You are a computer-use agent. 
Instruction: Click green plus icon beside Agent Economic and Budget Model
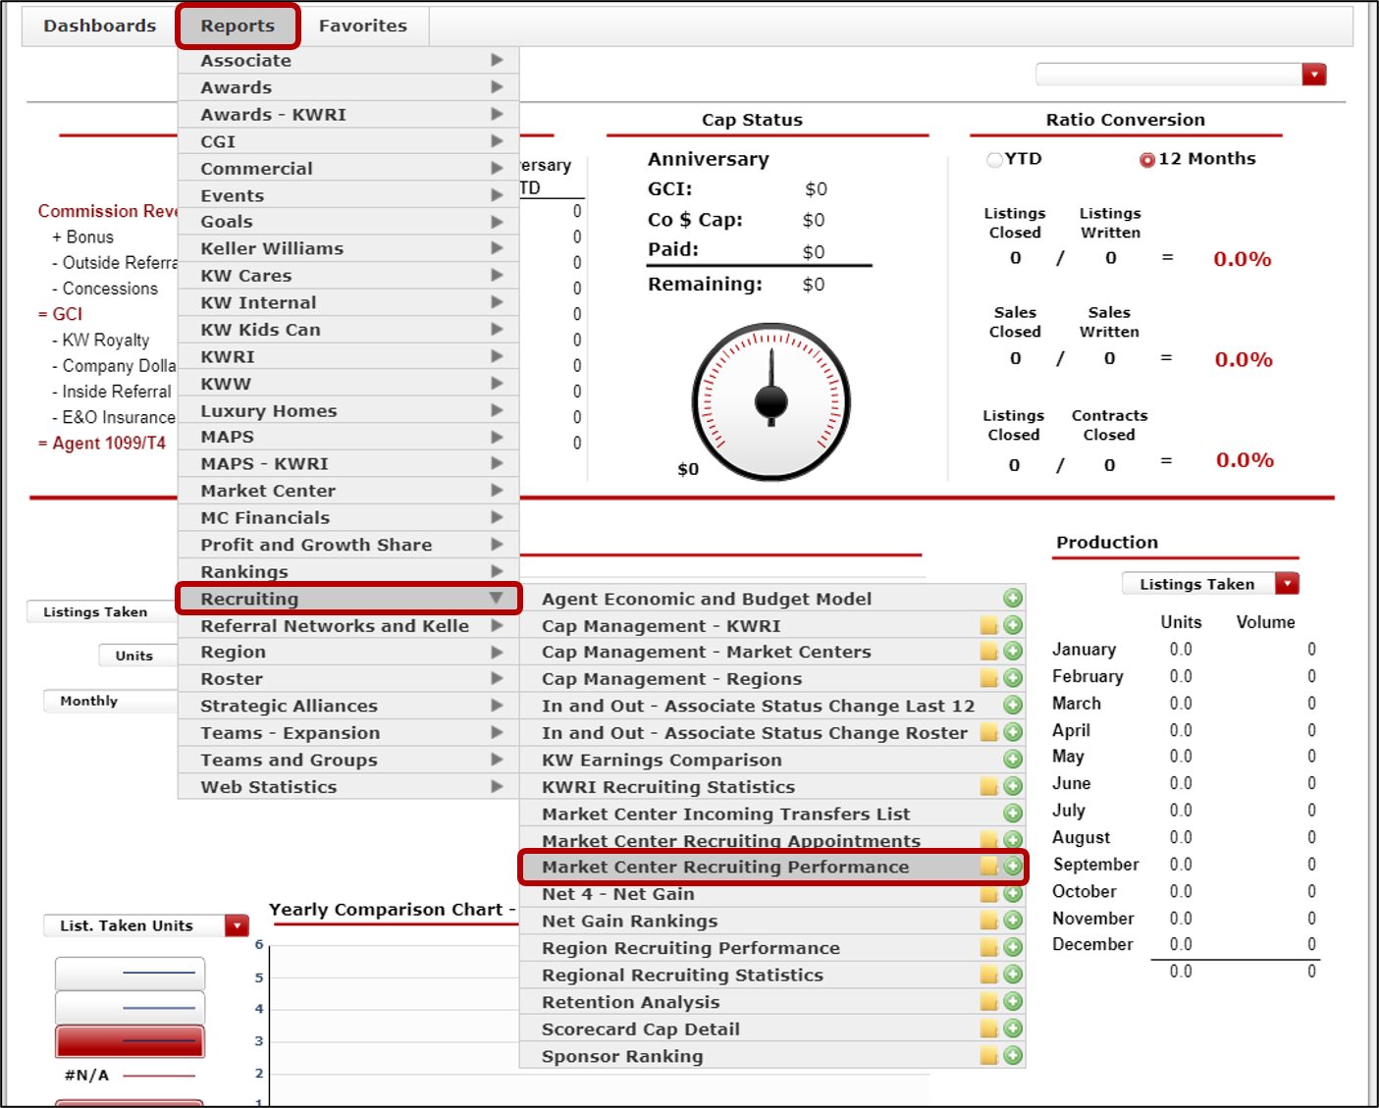click(x=1013, y=599)
